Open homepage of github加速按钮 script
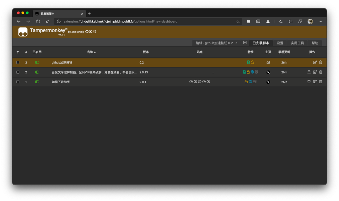 [268, 62]
